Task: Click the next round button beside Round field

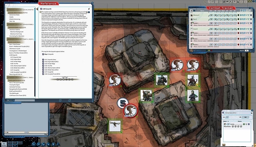Action: click(250, 50)
